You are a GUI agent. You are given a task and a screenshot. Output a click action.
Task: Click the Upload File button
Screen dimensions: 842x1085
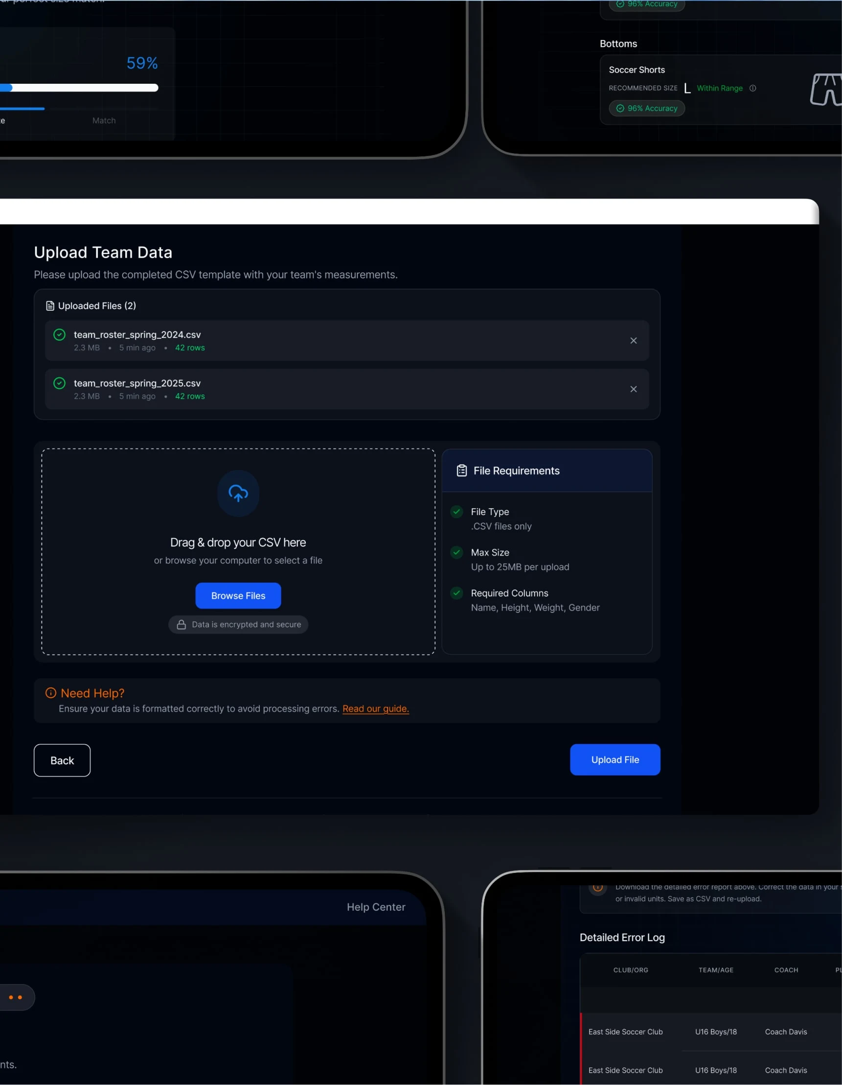[x=615, y=759]
